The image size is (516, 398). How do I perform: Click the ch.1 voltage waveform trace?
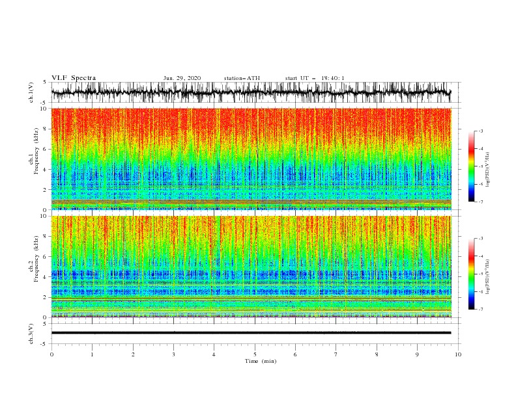(251, 92)
